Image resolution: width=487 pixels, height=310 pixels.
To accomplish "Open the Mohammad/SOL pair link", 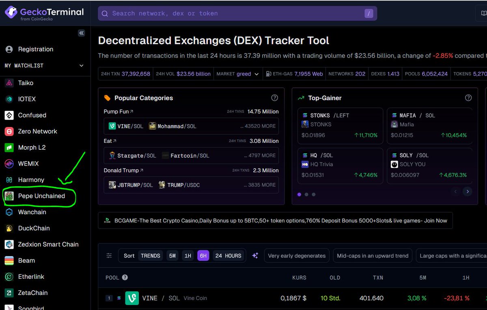I will (x=172, y=126).
